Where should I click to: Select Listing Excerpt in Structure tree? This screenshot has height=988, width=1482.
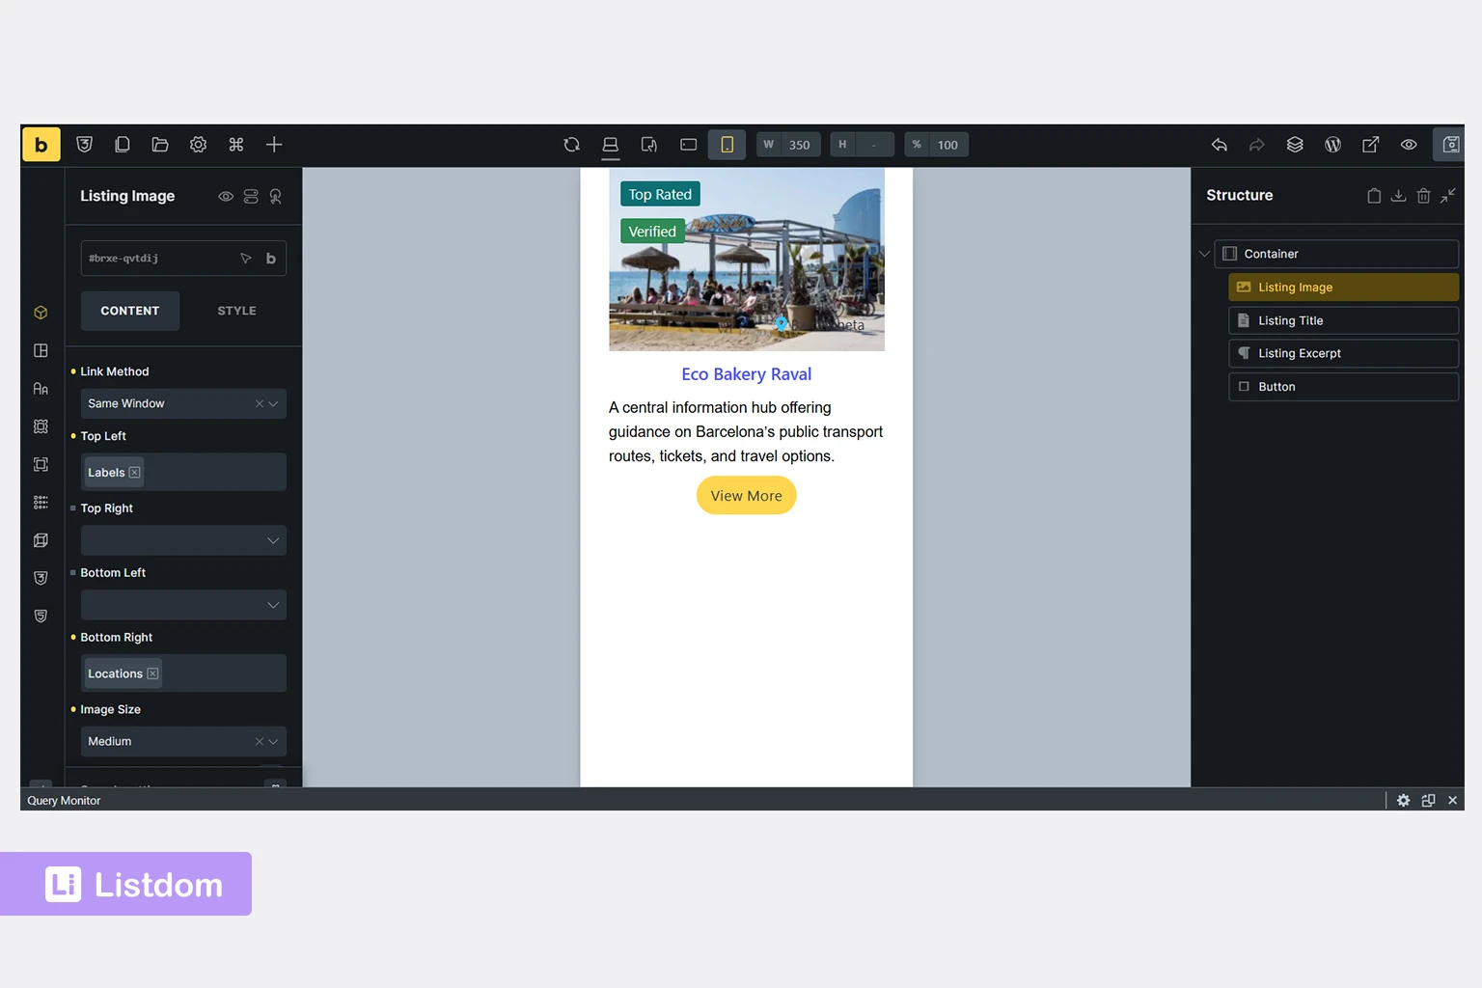tap(1299, 353)
